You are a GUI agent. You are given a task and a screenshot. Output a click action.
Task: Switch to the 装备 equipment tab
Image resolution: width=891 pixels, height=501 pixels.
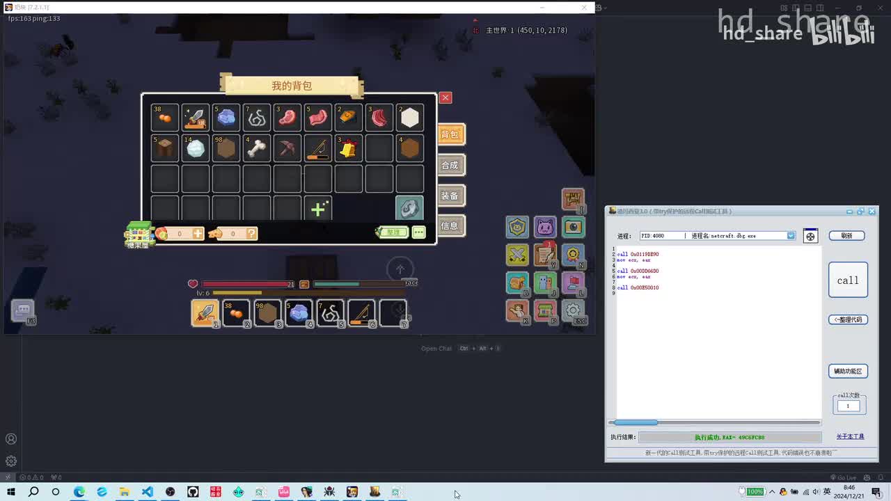tap(451, 196)
